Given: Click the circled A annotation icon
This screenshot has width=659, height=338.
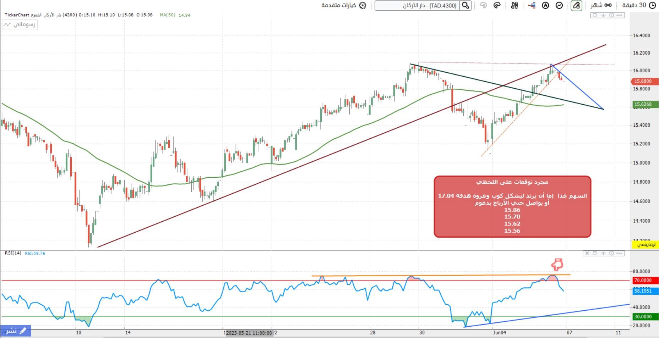Looking at the screenshot, I should click(546, 5).
